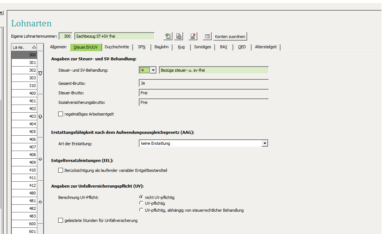This screenshot has width=387, height=234.
Task: Tick geleistete Stunden für Unfallversicherung
Action: point(61,220)
